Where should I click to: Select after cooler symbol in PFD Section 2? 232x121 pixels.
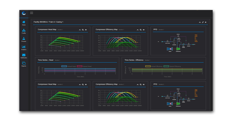point(183,99)
